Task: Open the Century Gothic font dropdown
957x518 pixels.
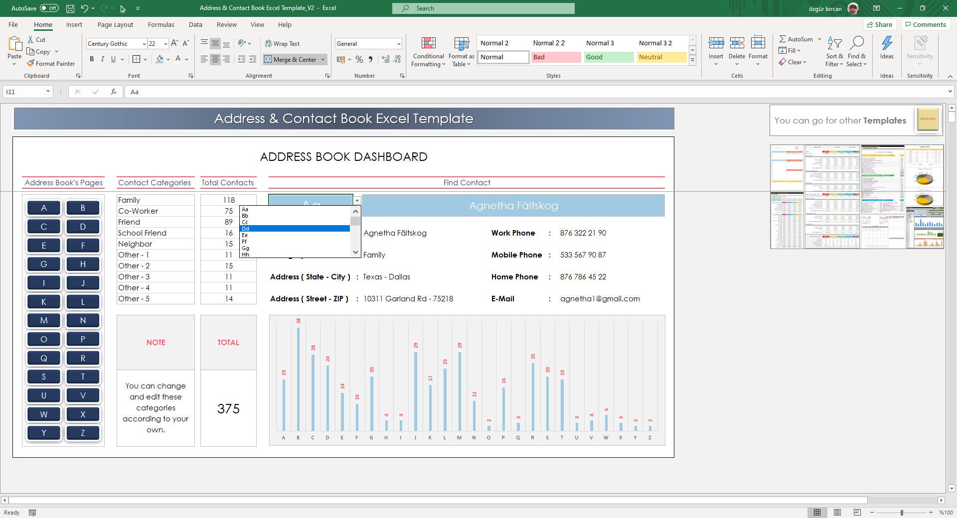Action: (x=144, y=43)
